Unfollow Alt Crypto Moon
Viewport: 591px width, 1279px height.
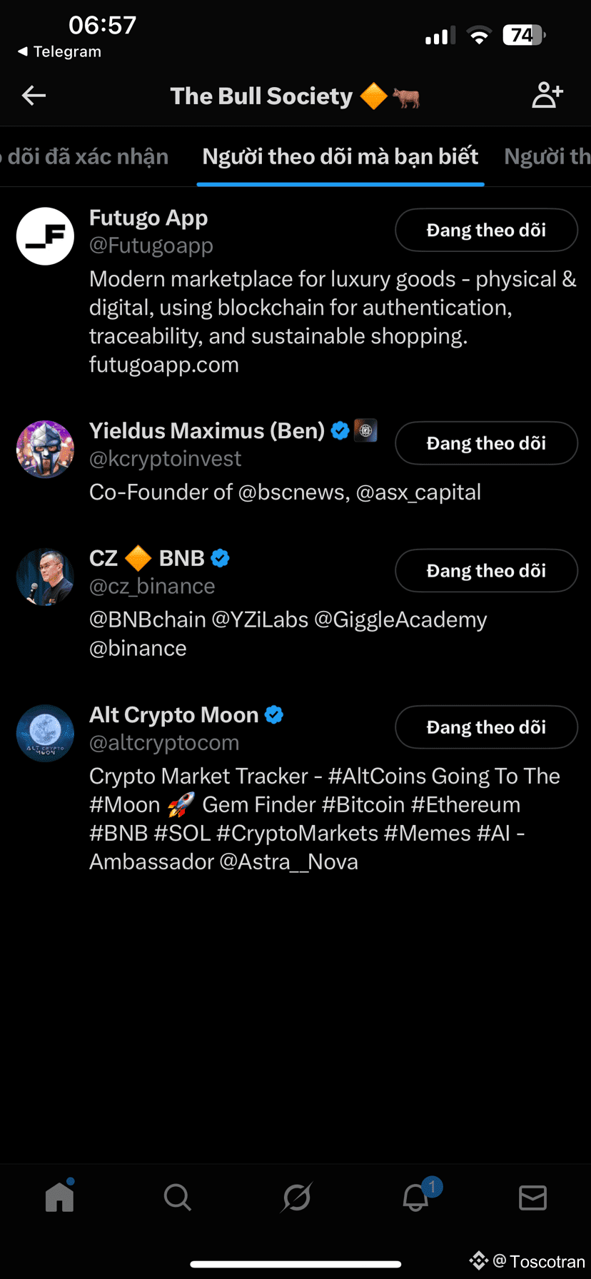click(x=486, y=727)
